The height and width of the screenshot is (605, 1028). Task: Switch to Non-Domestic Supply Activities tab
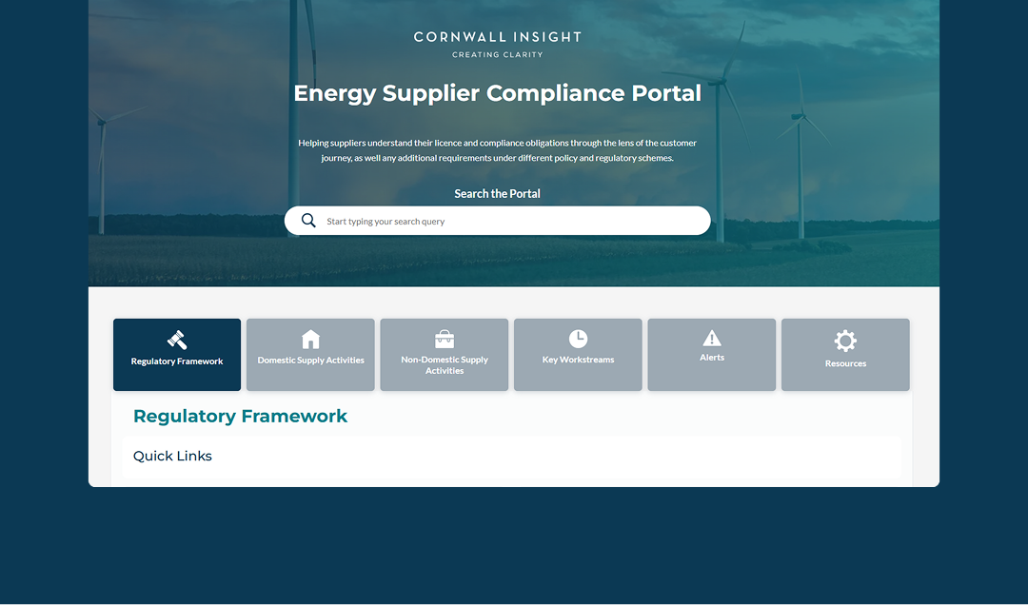[x=445, y=355]
